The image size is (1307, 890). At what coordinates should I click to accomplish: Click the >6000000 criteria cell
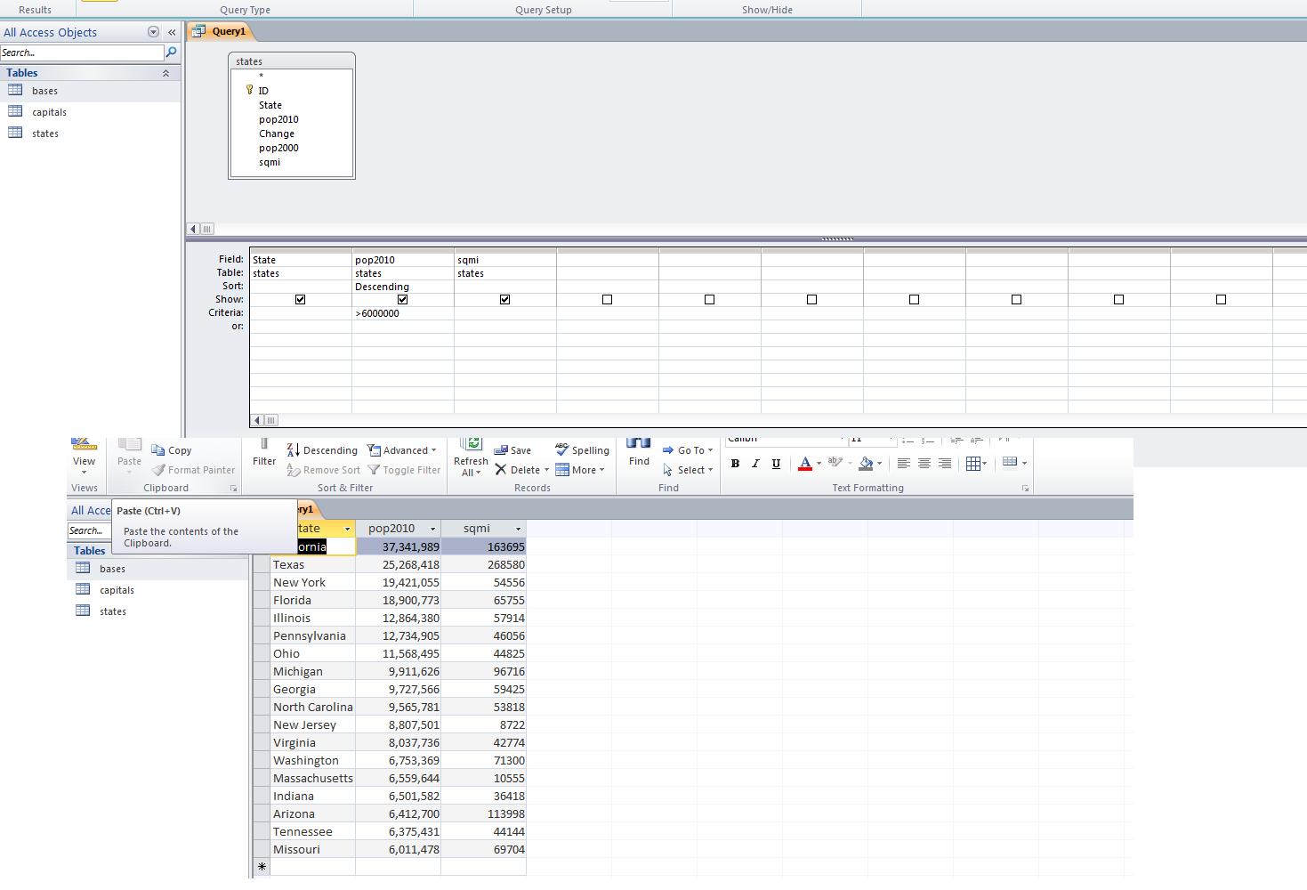coord(402,313)
